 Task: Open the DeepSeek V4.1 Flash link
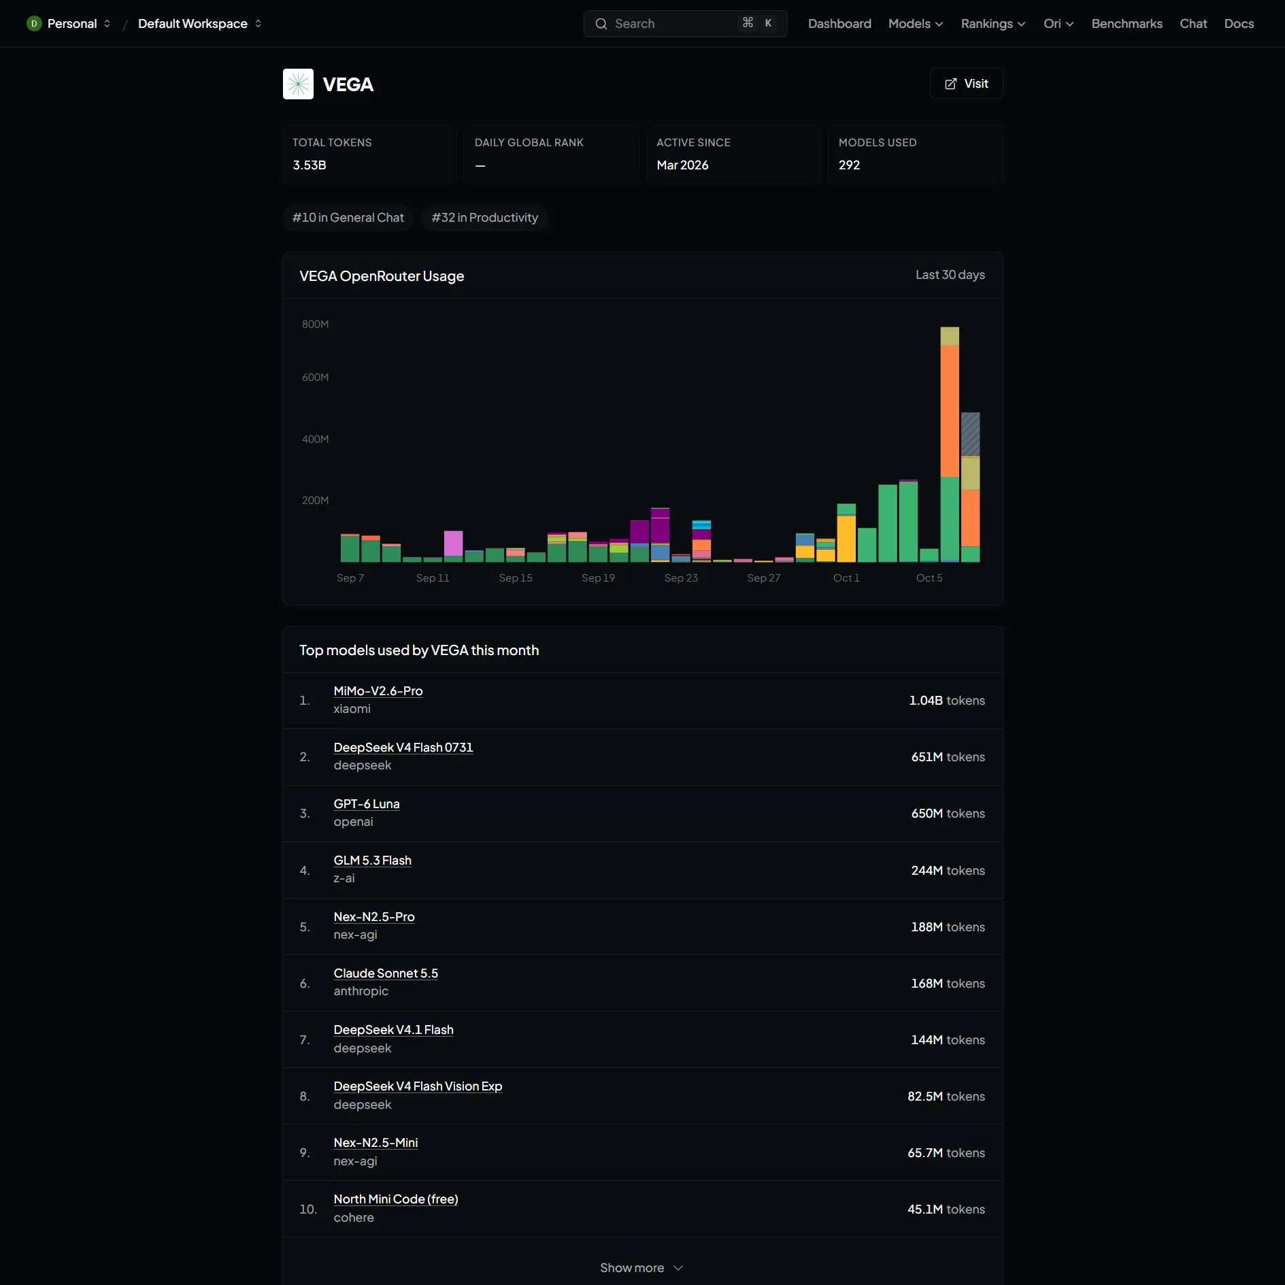click(x=394, y=1030)
